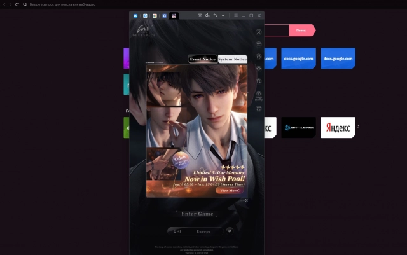Open the rightmost docs.google.com speed dial tile

click(338, 59)
